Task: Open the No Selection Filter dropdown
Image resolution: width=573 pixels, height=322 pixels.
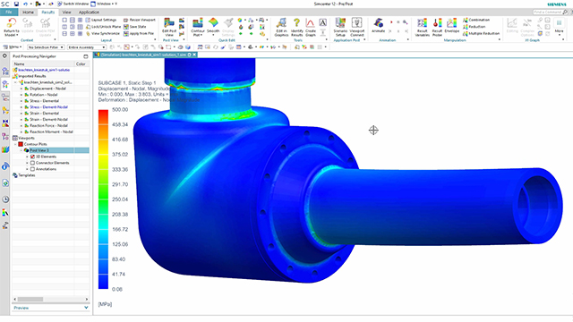Action: pyautogui.click(x=46, y=47)
